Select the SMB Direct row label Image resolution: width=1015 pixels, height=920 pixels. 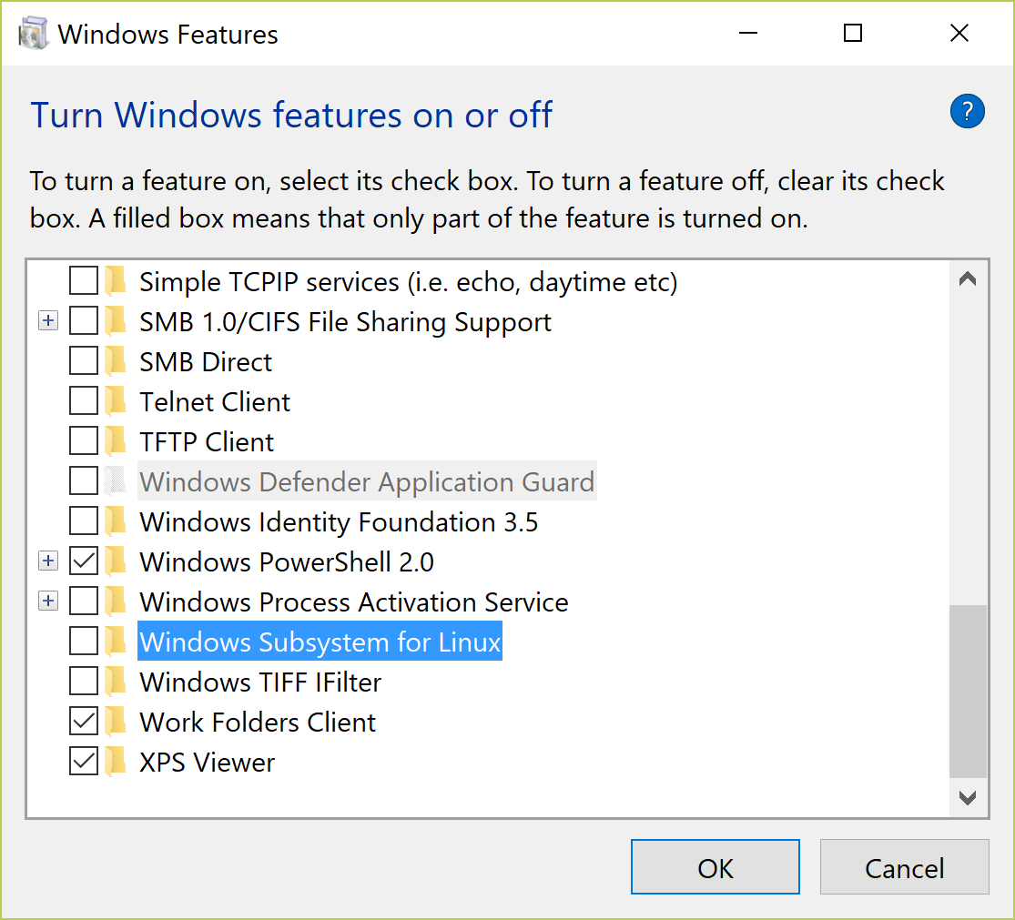[x=206, y=362]
